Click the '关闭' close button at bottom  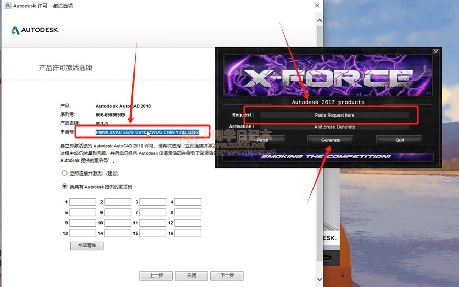(x=192, y=275)
